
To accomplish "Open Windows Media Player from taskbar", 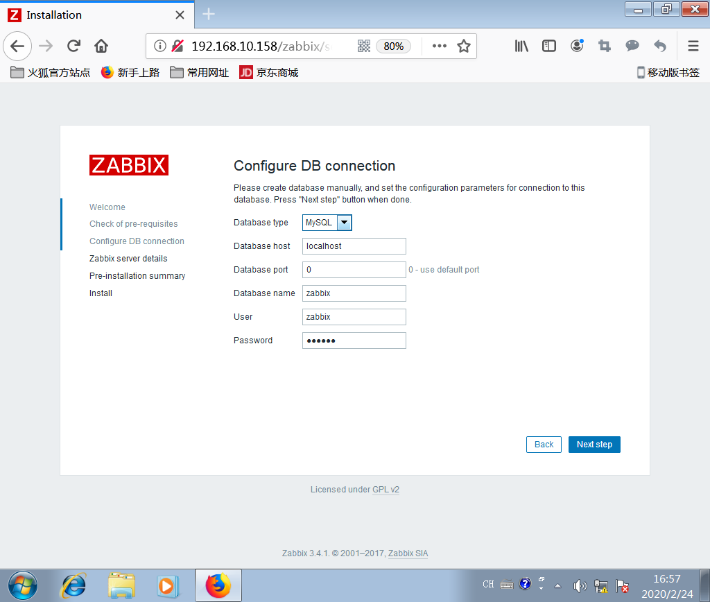I will pyautogui.click(x=168, y=585).
